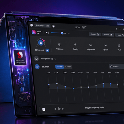
Task: Click the 1 kHz band slider handle
Action: 89,87
